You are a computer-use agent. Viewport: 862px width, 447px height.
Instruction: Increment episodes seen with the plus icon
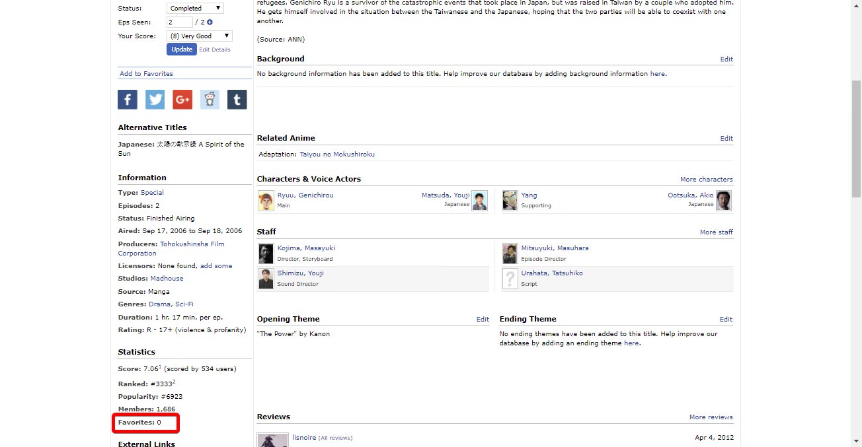click(x=210, y=22)
